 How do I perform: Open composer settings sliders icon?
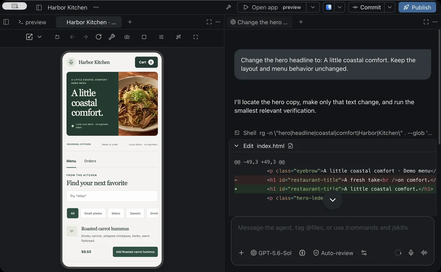[364, 253]
